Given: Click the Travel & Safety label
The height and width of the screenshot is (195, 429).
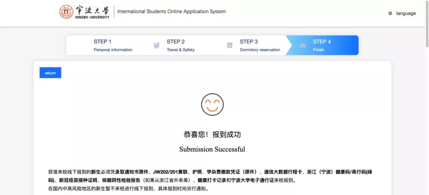Looking at the screenshot, I should click(x=180, y=50).
